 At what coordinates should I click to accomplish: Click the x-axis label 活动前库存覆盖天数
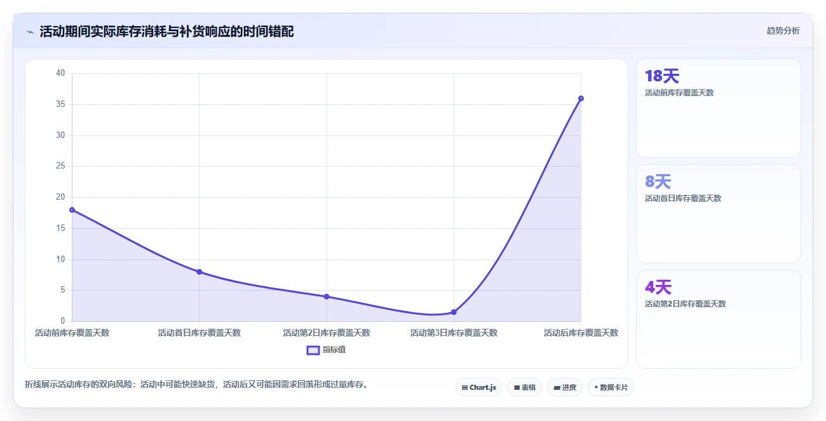(x=72, y=333)
